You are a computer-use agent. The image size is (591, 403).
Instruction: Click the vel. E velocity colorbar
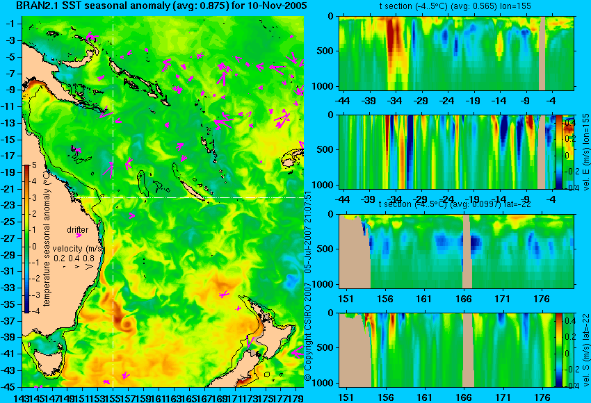(559, 151)
